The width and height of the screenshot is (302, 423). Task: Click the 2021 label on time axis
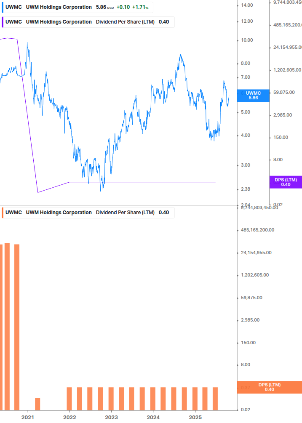click(x=27, y=417)
